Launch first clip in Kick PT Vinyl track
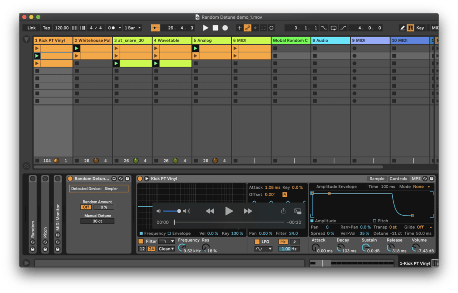 click(37, 48)
